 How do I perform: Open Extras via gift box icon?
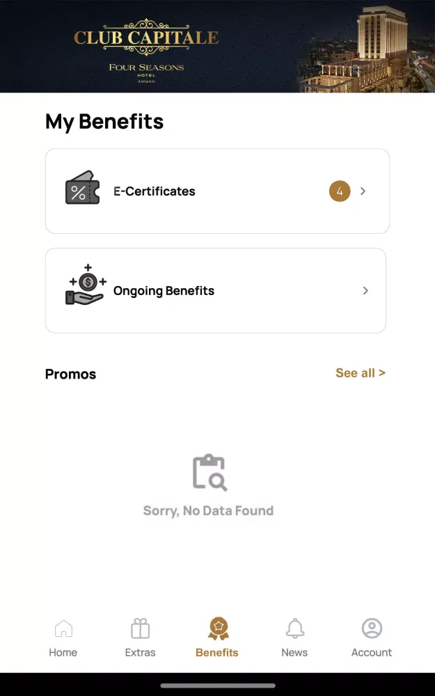point(141,628)
